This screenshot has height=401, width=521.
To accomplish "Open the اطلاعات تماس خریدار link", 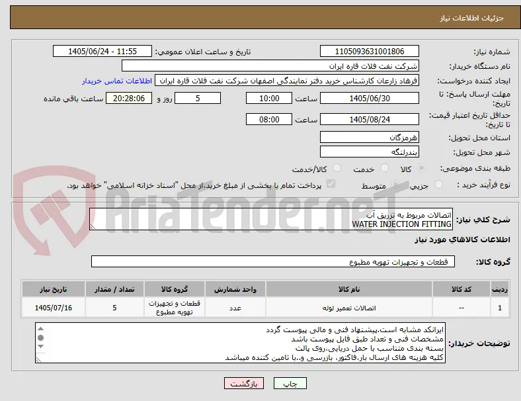I will pos(117,81).
